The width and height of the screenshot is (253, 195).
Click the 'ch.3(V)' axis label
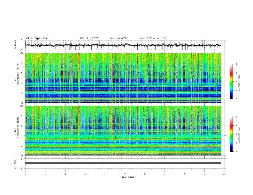tap(15, 163)
